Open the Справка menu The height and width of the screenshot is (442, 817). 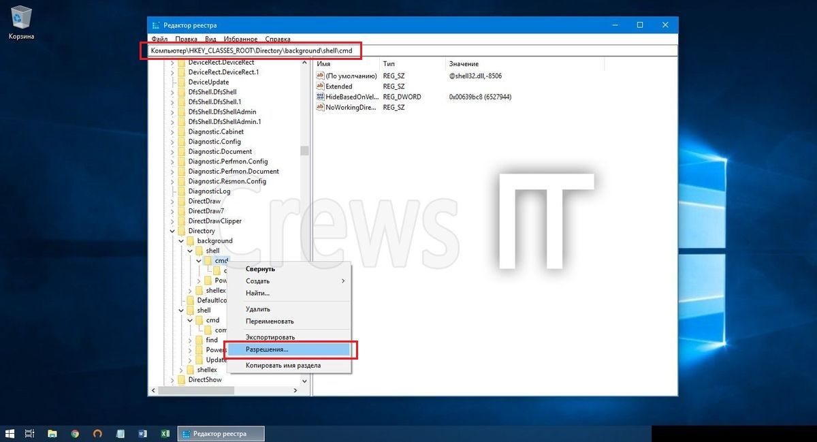[x=277, y=40]
